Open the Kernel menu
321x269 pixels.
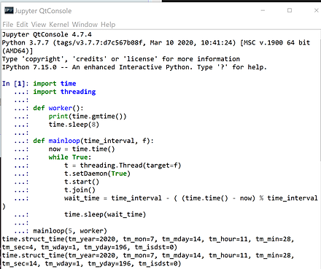click(x=59, y=25)
